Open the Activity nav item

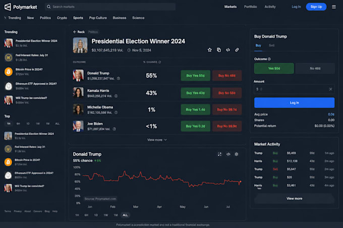click(270, 7)
